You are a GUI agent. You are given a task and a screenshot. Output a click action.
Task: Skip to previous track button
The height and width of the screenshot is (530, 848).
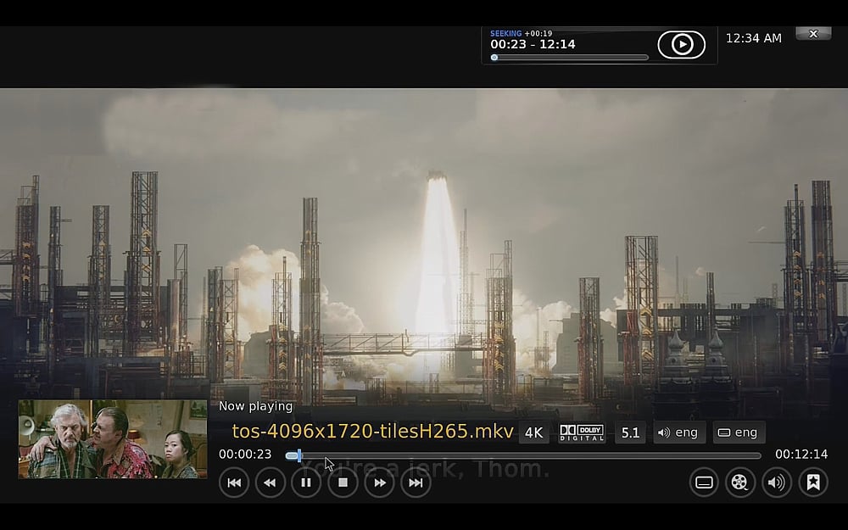(234, 483)
